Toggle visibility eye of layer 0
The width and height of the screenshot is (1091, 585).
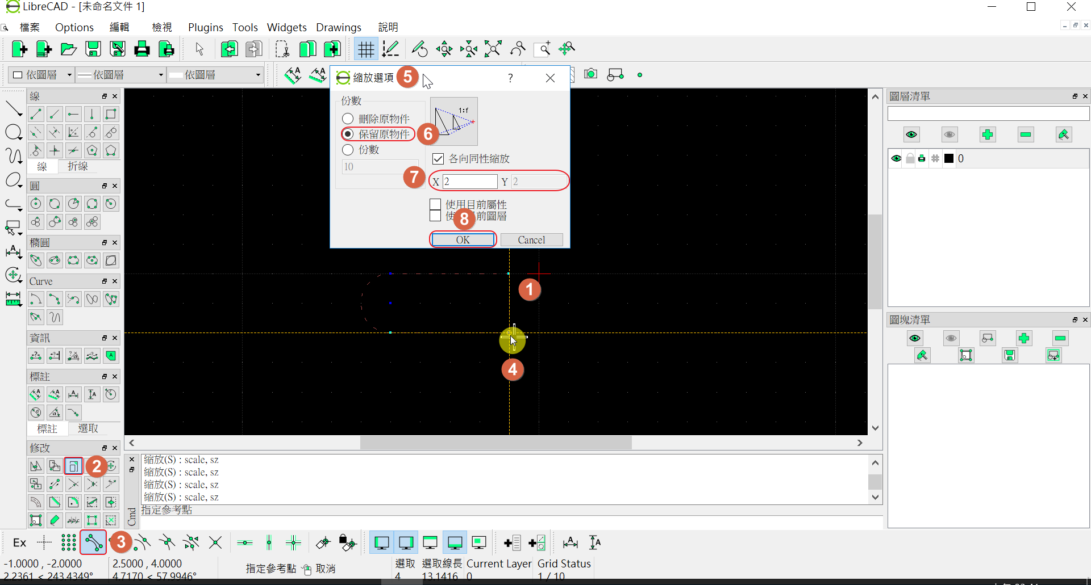click(896, 158)
